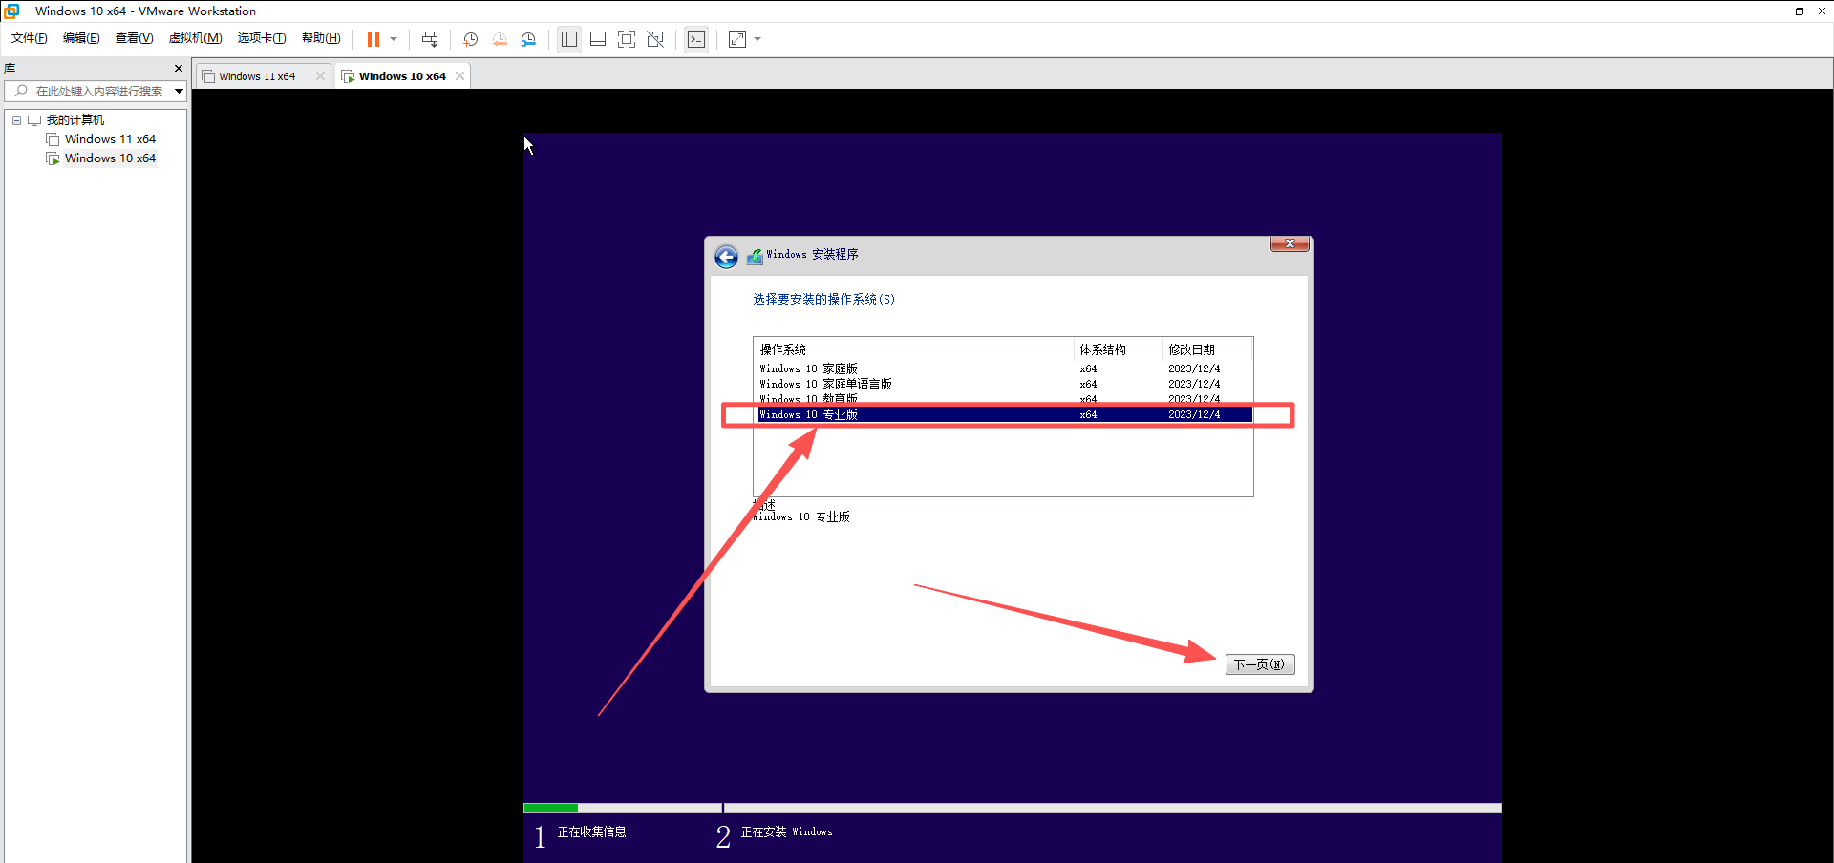Viewport: 1834px width, 863px height.
Task: Minimize the VMware Workstation window
Action: 1777,11
